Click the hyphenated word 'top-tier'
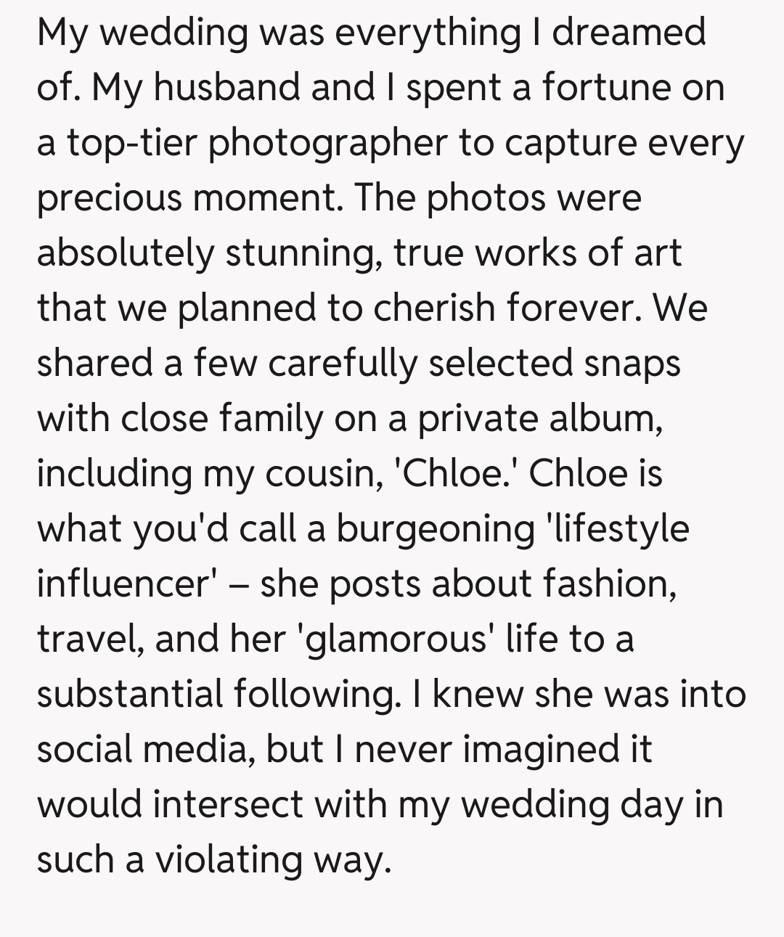784x937 pixels. coord(131,143)
